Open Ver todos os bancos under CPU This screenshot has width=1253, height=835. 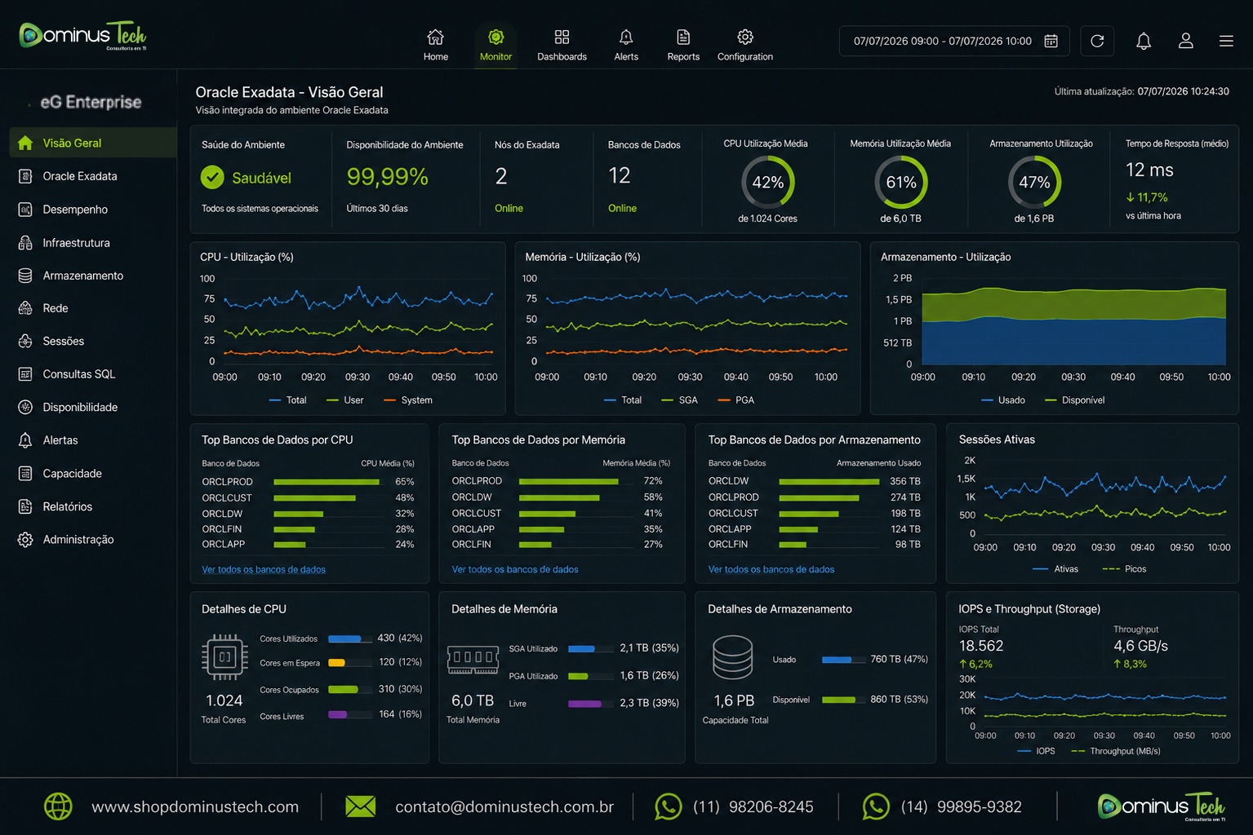click(x=264, y=569)
